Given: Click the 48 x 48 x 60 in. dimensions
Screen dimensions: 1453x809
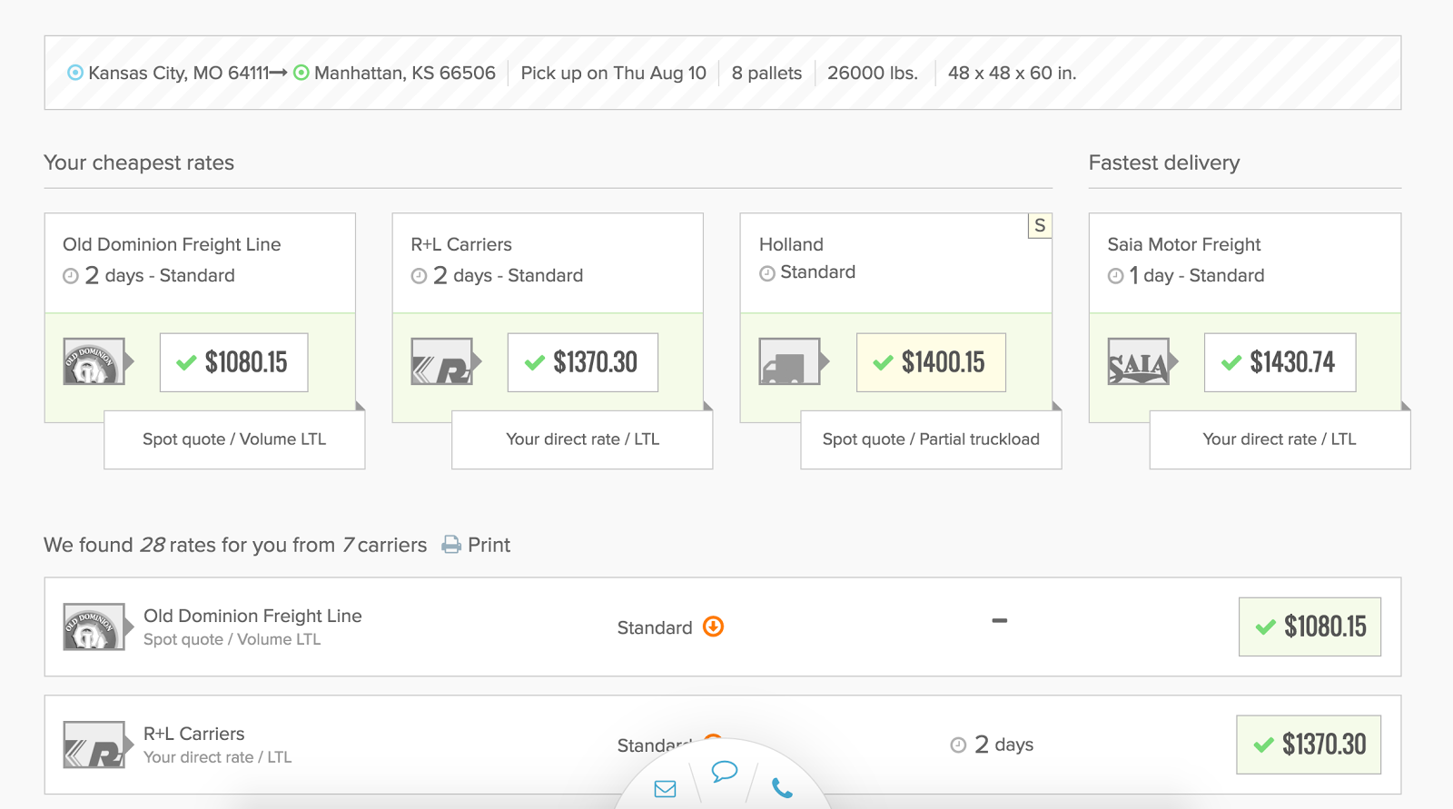Looking at the screenshot, I should [x=1013, y=73].
